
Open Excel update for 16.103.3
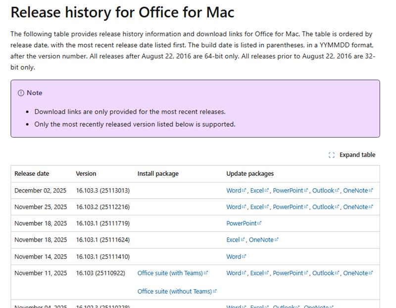pos(259,190)
